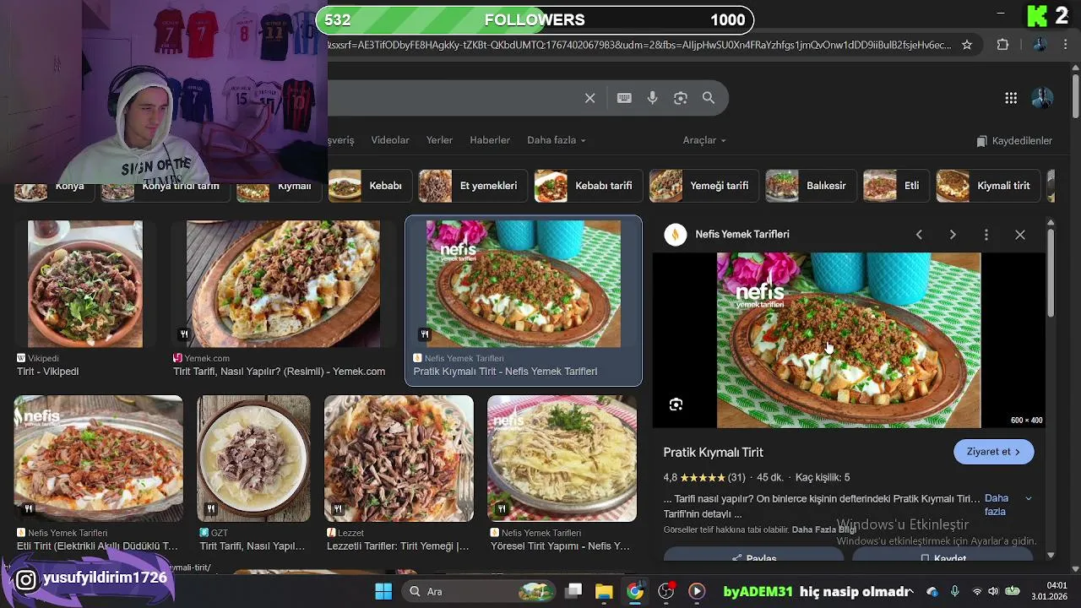Switch to the Yerler tab

click(x=439, y=140)
